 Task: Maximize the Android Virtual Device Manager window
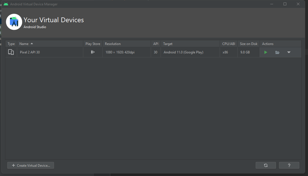tap(285, 4)
